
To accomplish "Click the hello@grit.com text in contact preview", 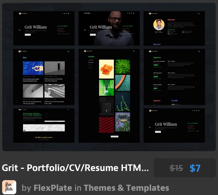I will [44, 137].
